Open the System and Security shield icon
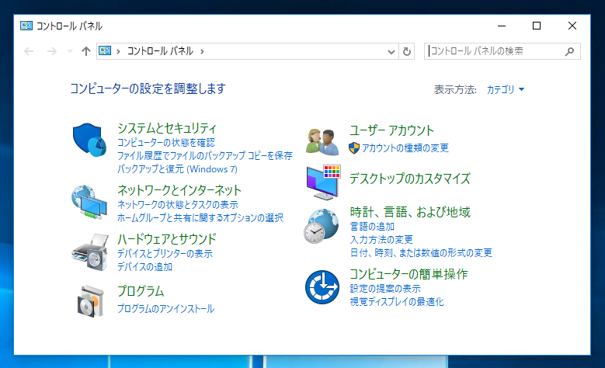 (x=89, y=140)
